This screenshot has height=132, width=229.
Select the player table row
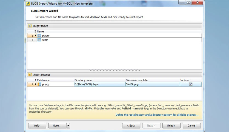click(114, 35)
